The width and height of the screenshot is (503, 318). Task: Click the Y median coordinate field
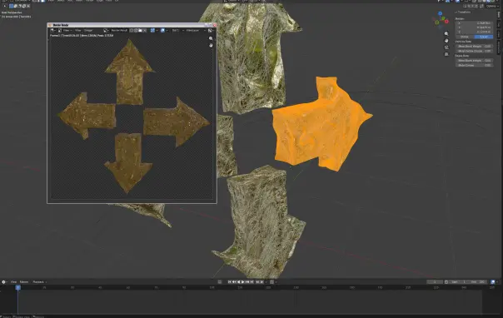coord(475,27)
